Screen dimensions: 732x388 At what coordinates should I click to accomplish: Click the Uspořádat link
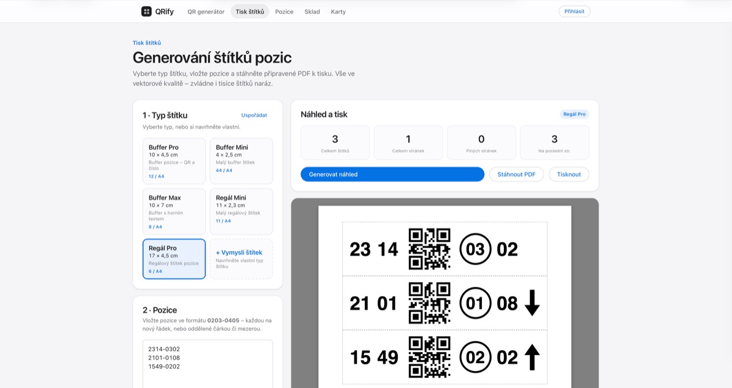pyautogui.click(x=254, y=115)
